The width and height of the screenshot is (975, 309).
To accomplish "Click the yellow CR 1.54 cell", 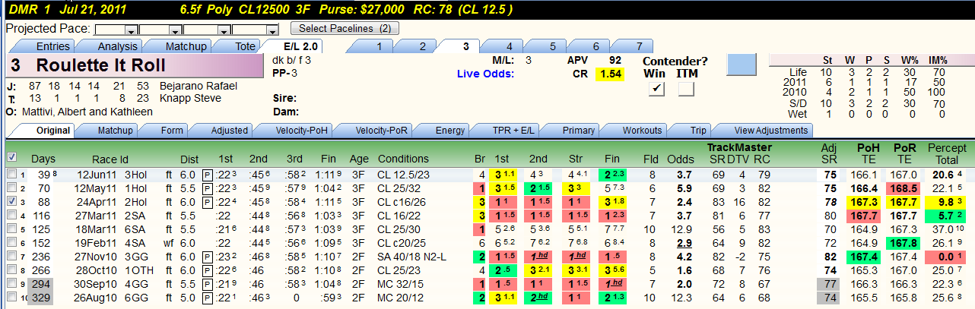I will click(x=608, y=74).
